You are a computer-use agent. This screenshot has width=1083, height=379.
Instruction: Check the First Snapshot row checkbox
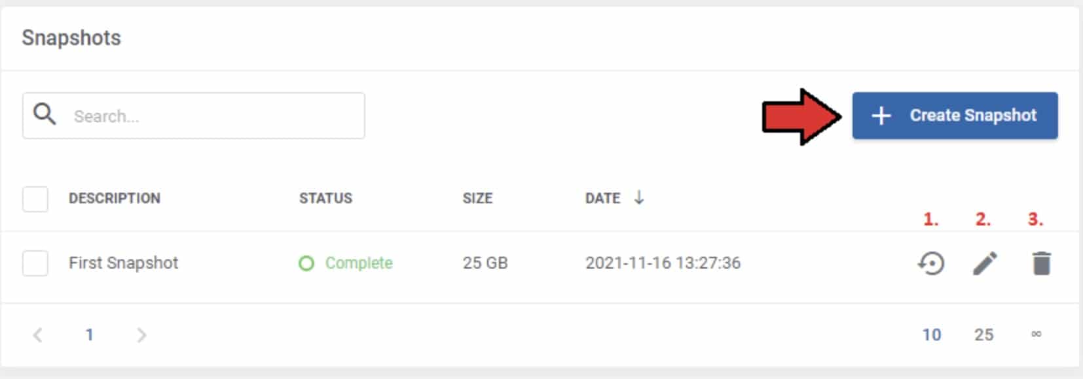click(x=35, y=263)
